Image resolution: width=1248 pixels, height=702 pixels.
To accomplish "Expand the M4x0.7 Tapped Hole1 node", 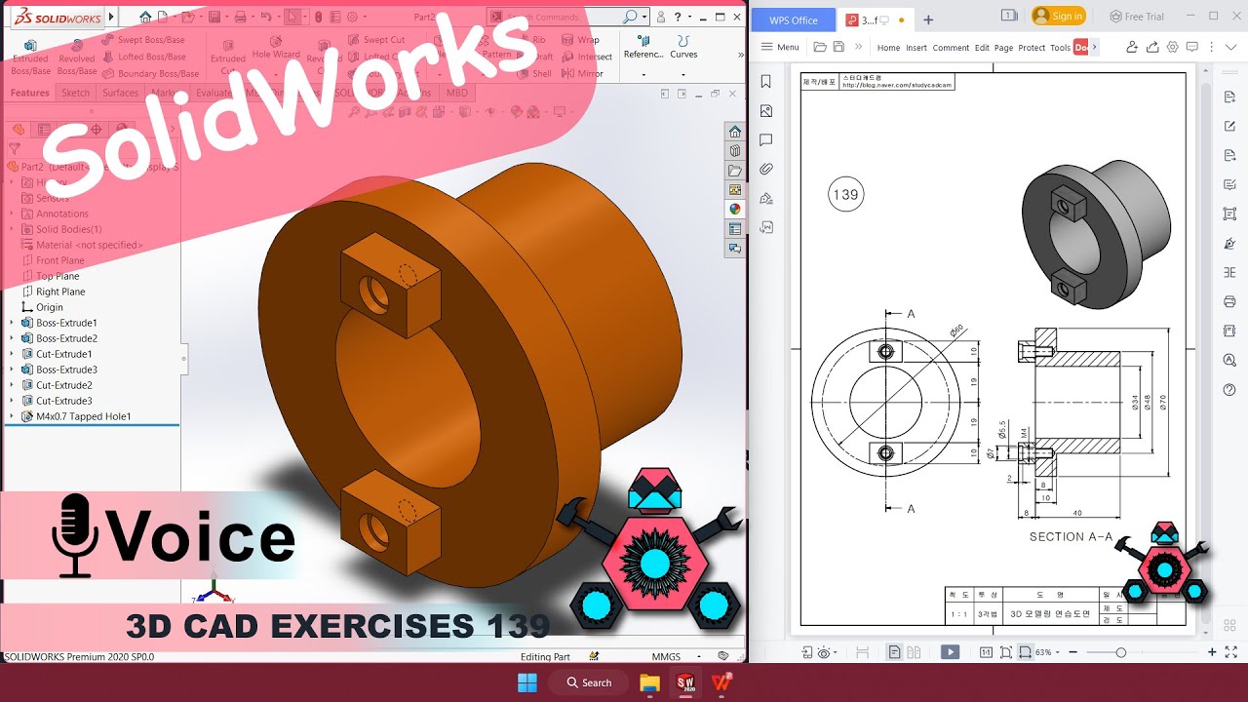I will pyautogui.click(x=12, y=416).
